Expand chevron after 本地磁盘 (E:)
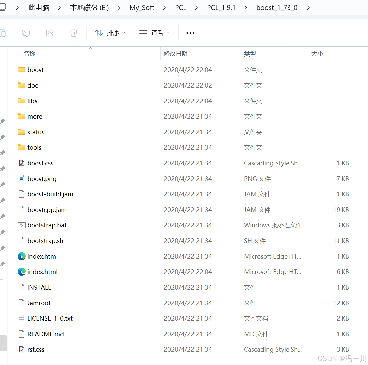Screen dimensions: 368x365 (x=119, y=8)
